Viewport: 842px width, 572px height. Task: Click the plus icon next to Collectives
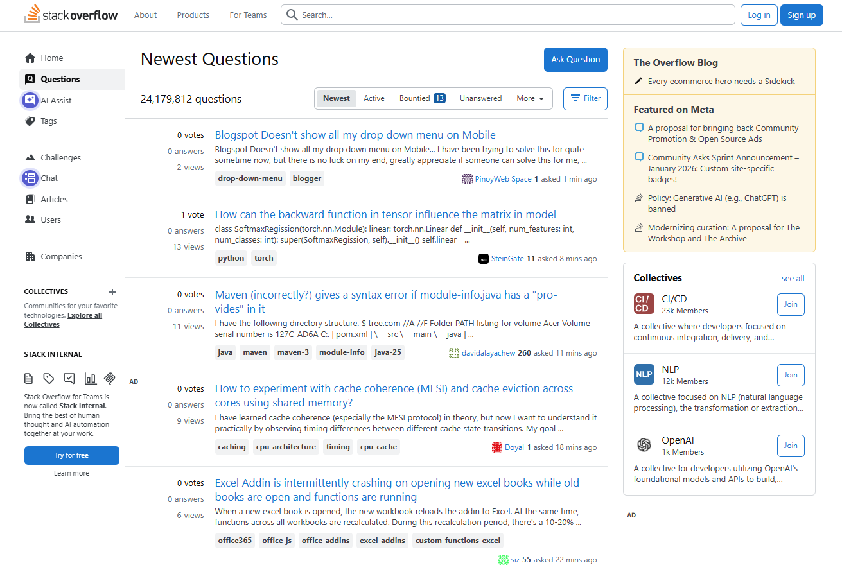(112, 291)
